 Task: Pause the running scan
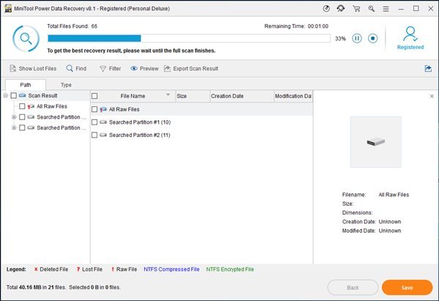tap(357, 38)
